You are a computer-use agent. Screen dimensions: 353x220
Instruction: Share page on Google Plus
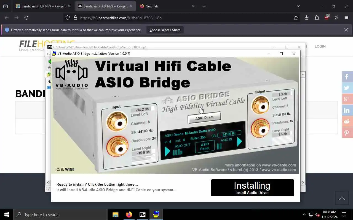click(x=347, y=99)
